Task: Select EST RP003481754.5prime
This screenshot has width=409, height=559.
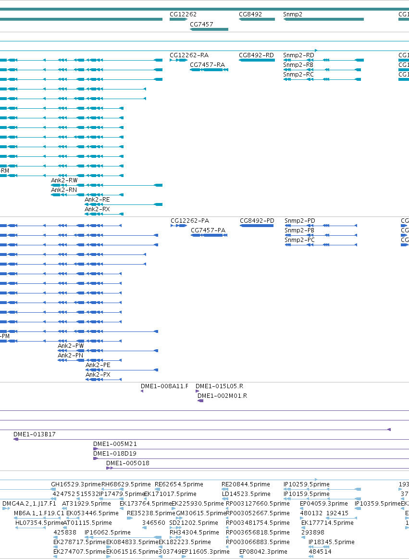Action: 258,522
